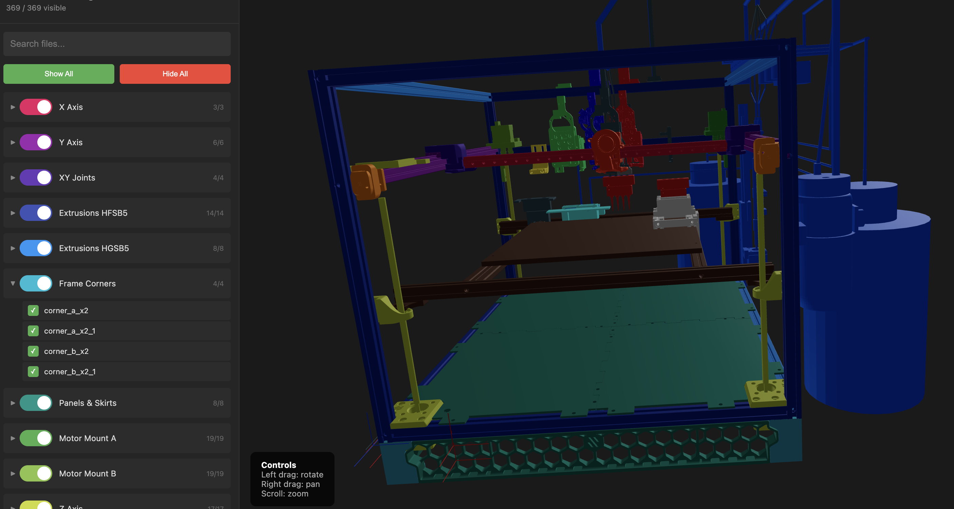The image size is (954, 509).
Task: Expand the Motor Mount A group
Action: pos(13,438)
